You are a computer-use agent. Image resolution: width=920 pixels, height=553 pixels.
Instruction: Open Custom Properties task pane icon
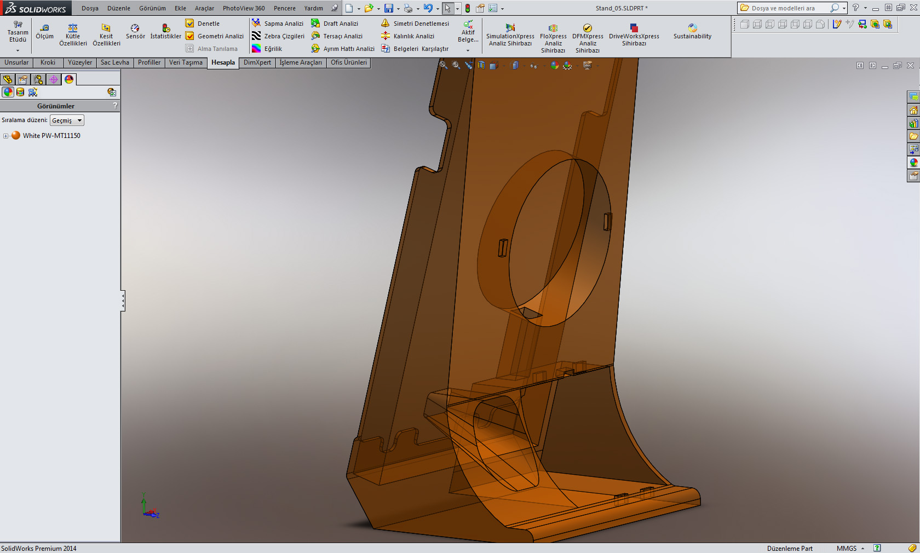[x=913, y=176]
